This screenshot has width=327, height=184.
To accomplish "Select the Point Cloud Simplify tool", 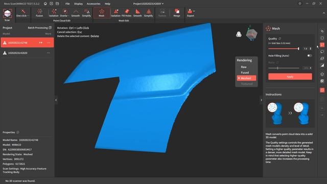I will tap(86, 13).
